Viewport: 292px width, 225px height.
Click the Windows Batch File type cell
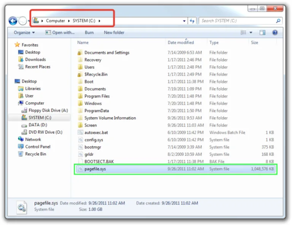click(227, 133)
